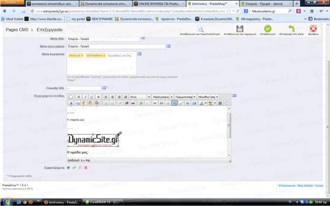Click the Return to list arrow
This screenshot has height=206, width=330.
pyautogui.click(x=291, y=28)
